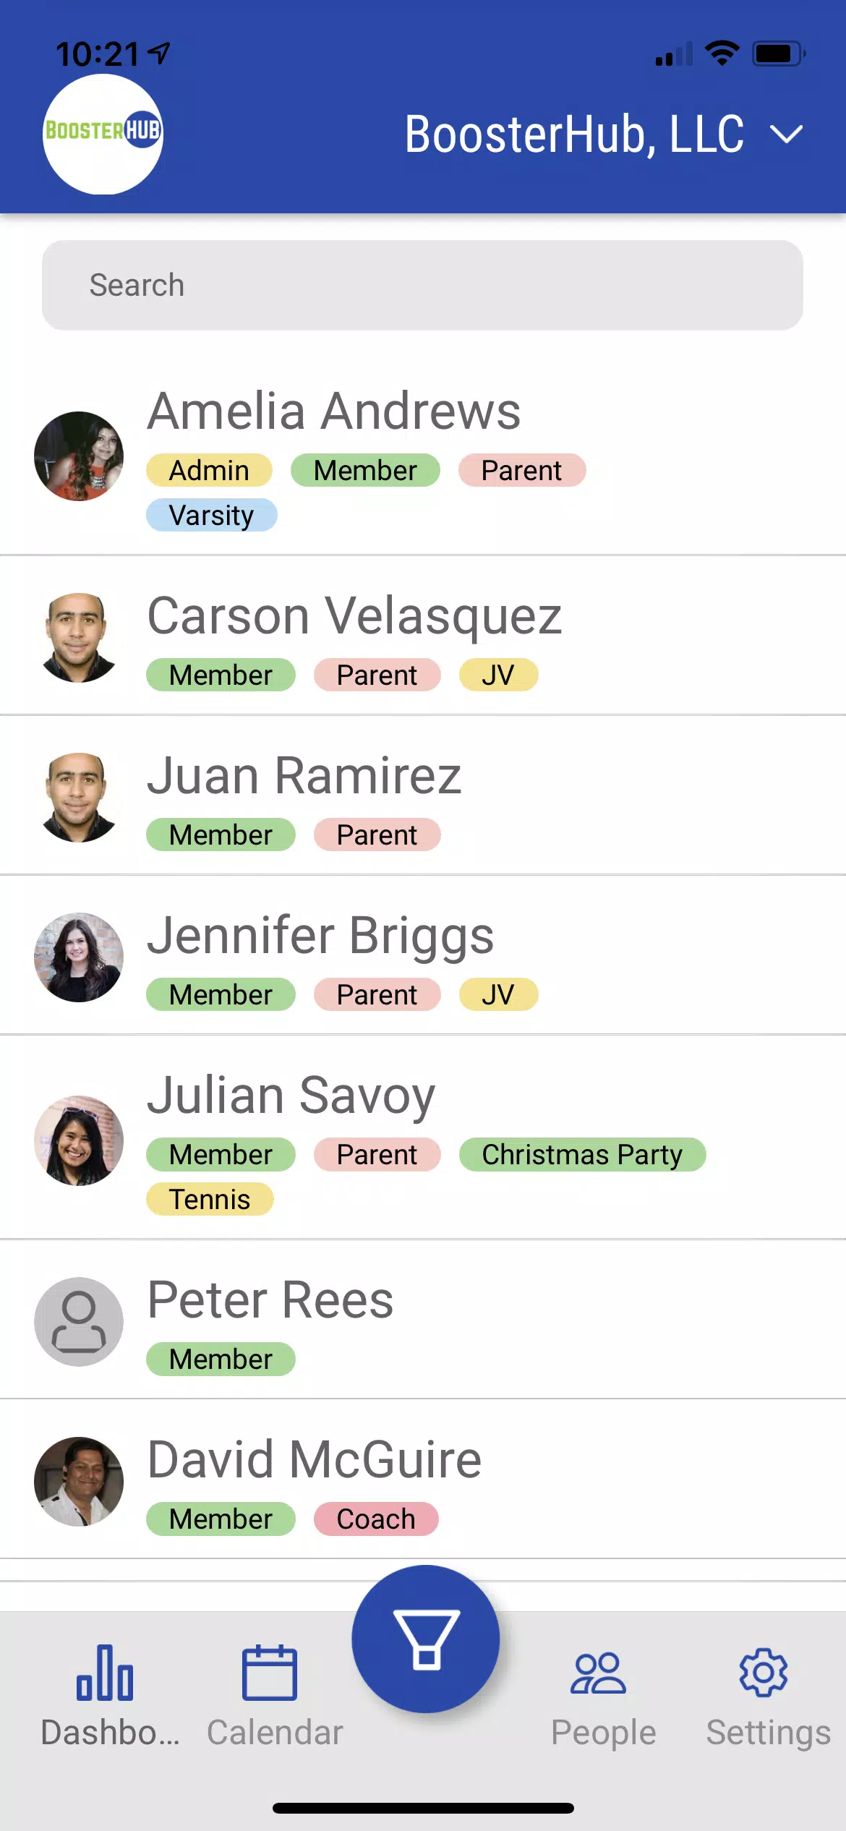Tap the BoosterHub logo in the header

103,134
